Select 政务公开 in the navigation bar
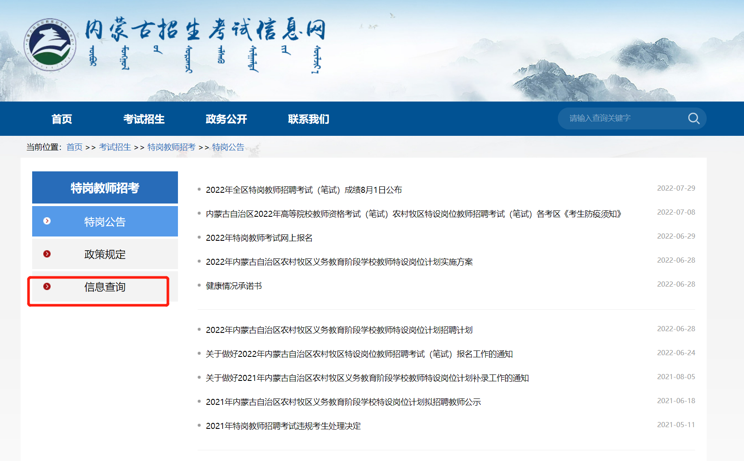Screen dimensions: 744x461 pyautogui.click(x=226, y=119)
